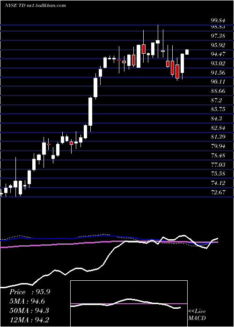The height and width of the screenshot is (327, 234).
Task: Select the 87.2 price axis label
Action: (216, 100)
